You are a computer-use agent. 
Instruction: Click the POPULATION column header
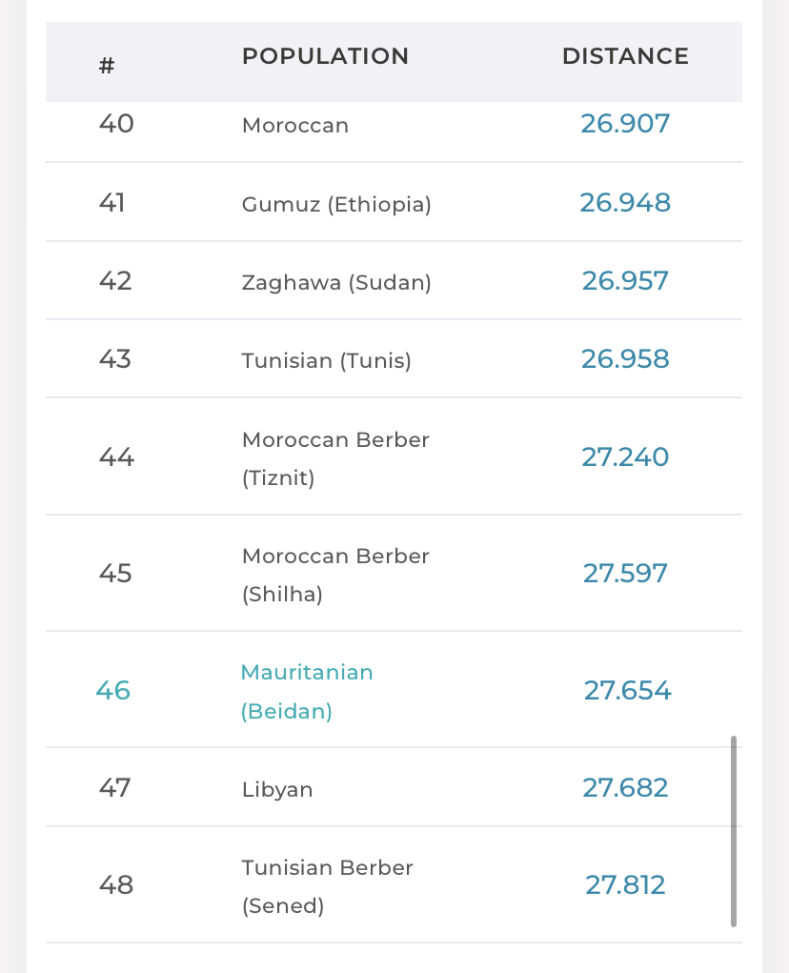(x=325, y=56)
